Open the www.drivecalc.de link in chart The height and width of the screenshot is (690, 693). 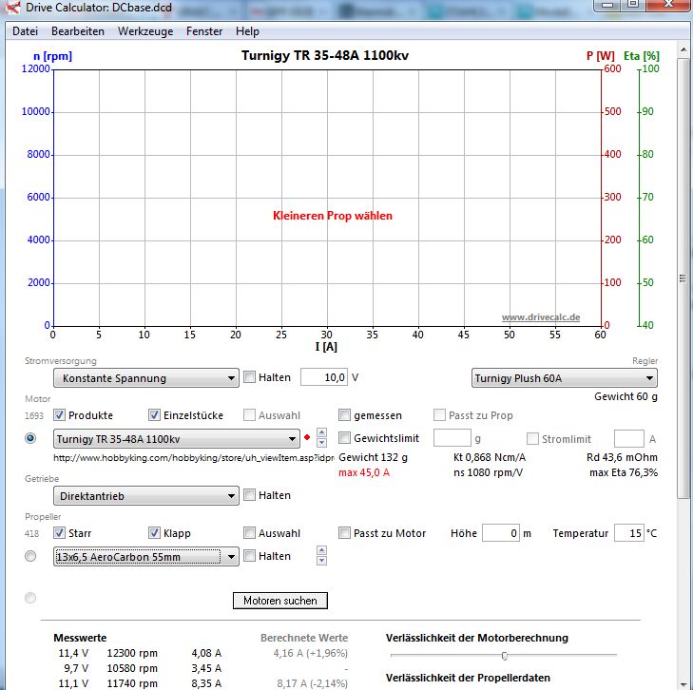coord(541,317)
